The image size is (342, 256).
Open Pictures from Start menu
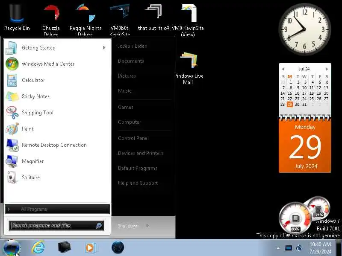(x=127, y=76)
